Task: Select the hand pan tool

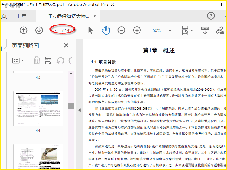Action: tap(106, 30)
